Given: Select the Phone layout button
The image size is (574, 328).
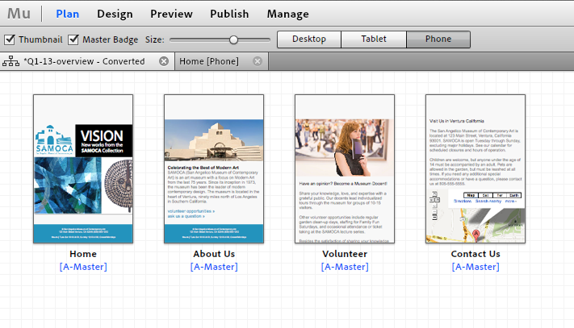Looking at the screenshot, I should pyautogui.click(x=438, y=39).
